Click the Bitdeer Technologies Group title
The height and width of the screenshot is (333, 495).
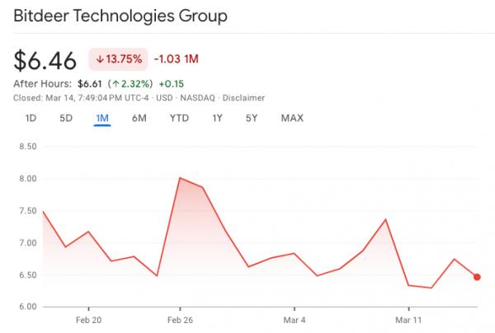[121, 16]
